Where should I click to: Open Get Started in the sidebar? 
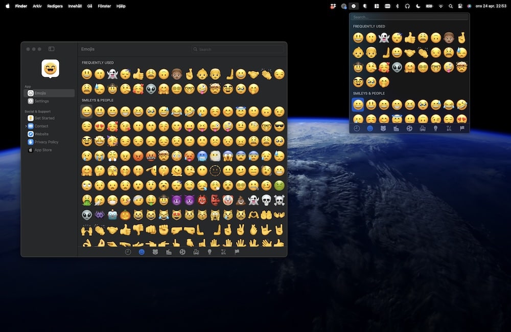point(49,118)
